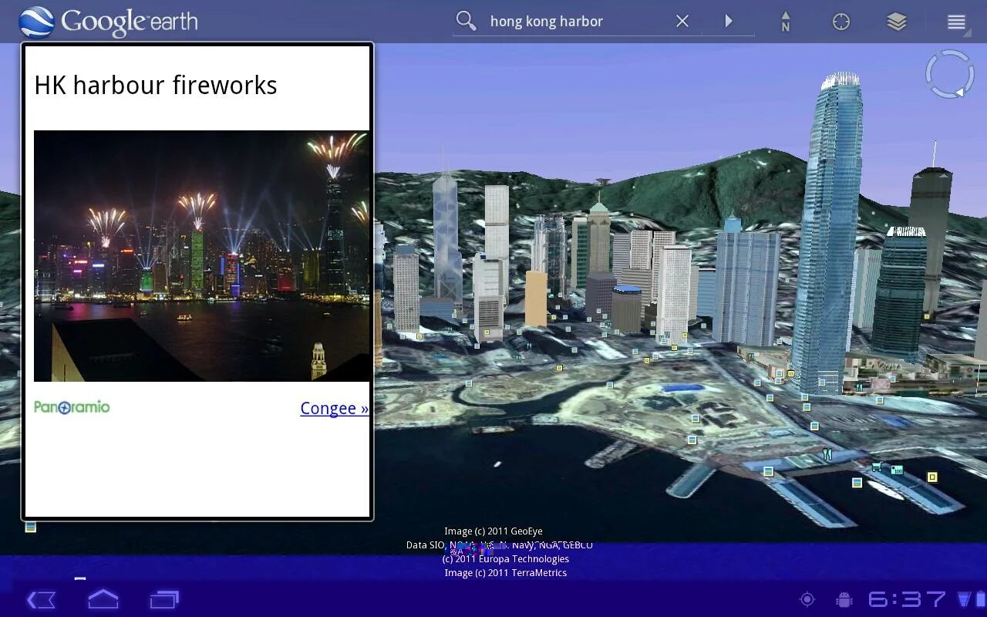Tap the GPS location status icon
987x617 pixels.
pyautogui.click(x=807, y=599)
